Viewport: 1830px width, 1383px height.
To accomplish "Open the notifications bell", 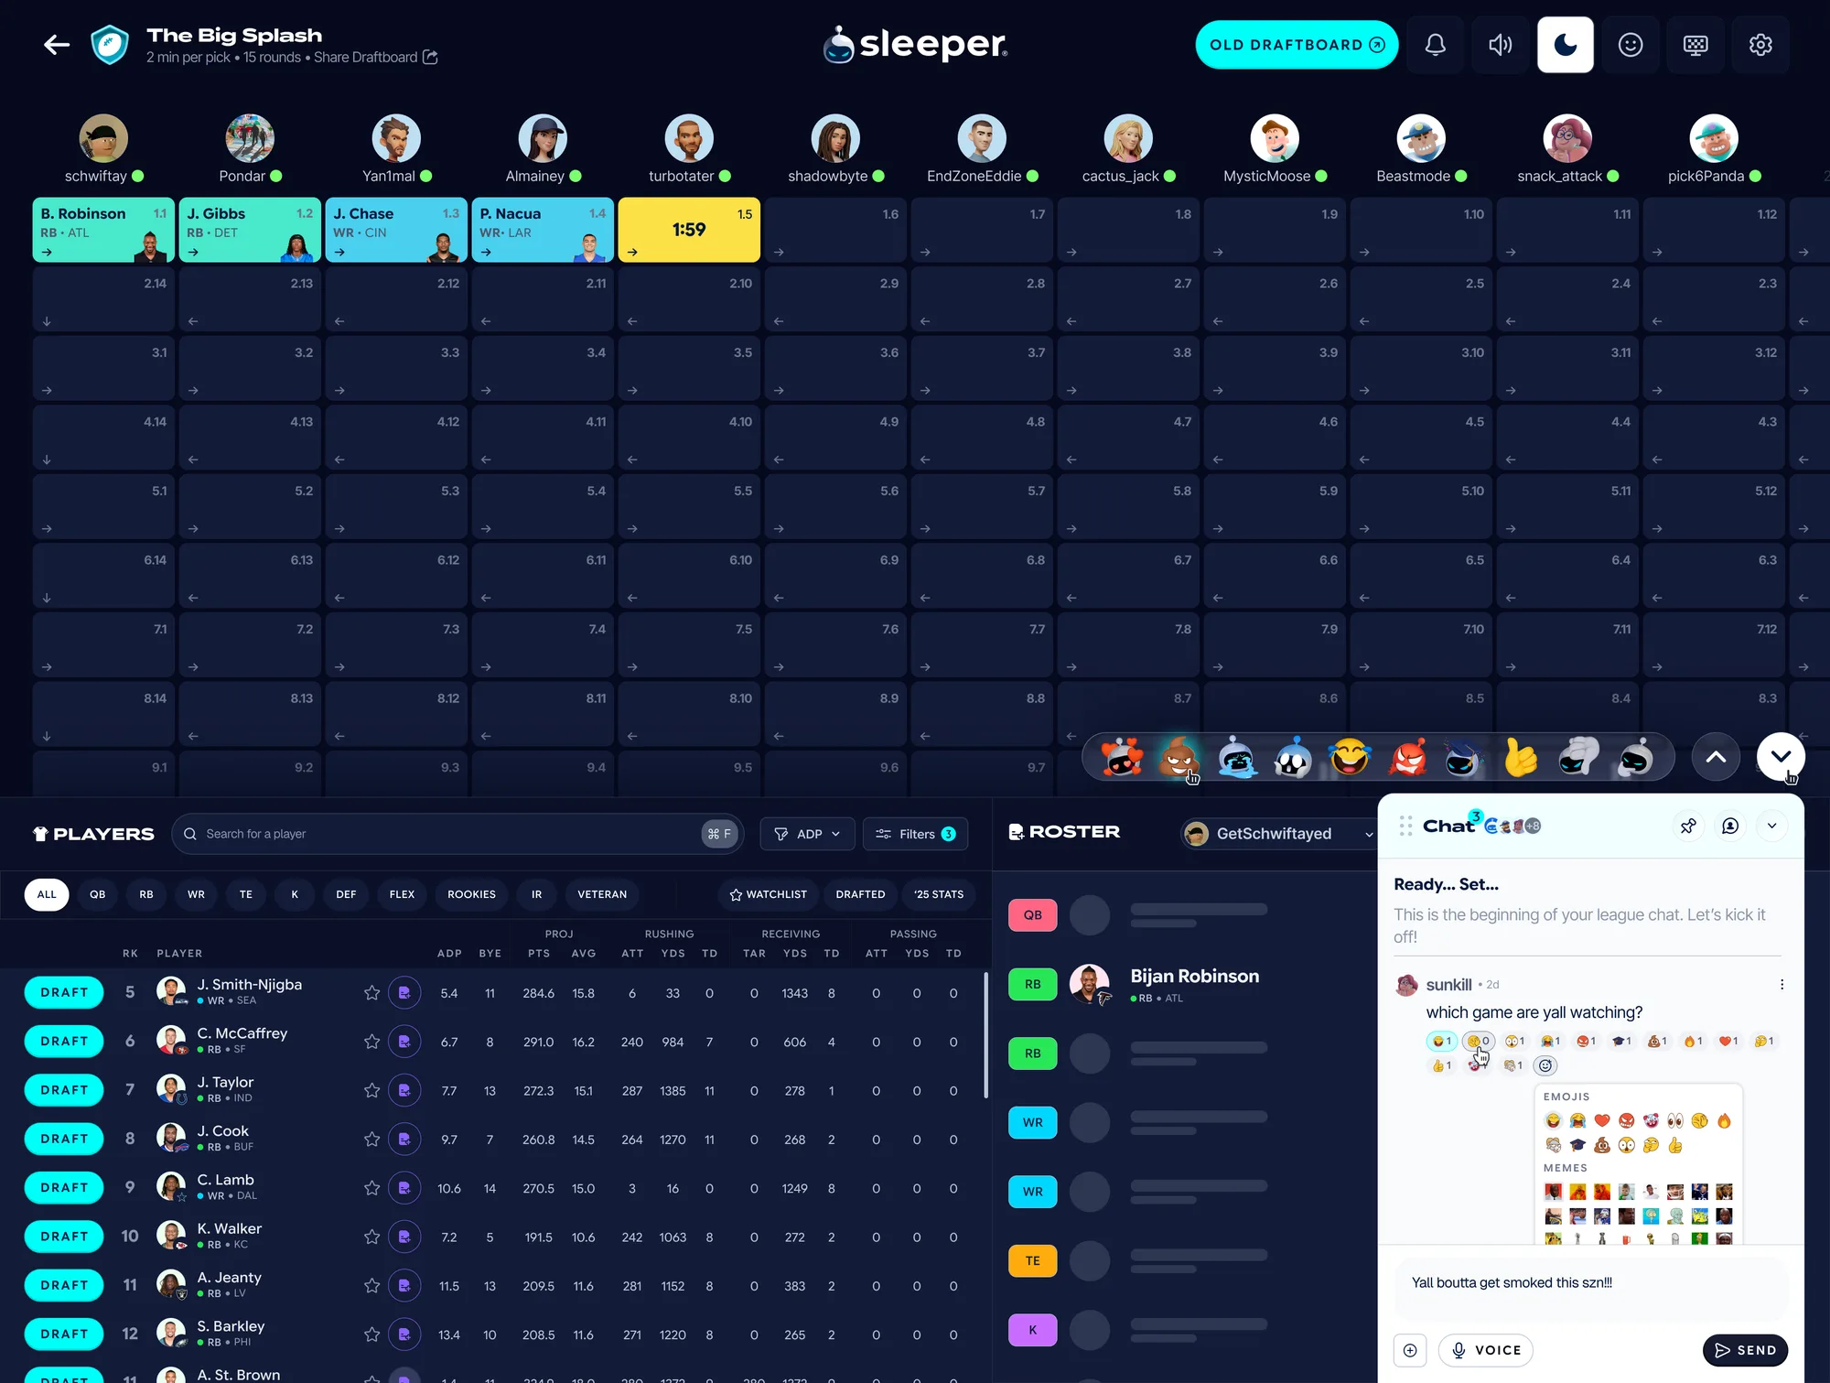I will [x=1436, y=45].
